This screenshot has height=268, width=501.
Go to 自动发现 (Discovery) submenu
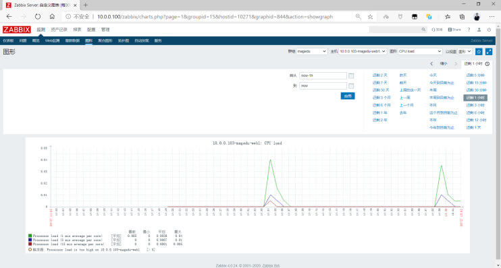[x=142, y=41]
